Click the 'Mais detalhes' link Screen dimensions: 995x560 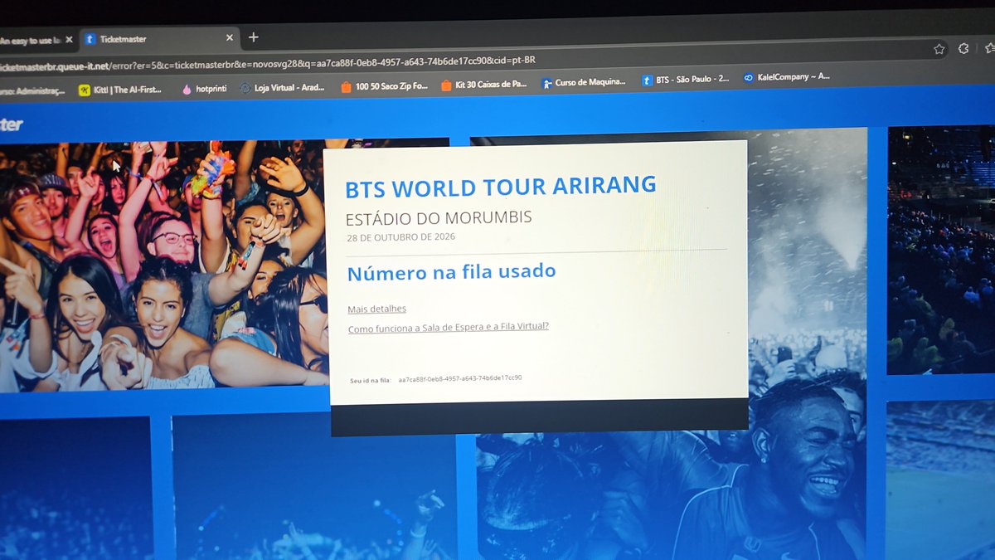pyautogui.click(x=377, y=309)
